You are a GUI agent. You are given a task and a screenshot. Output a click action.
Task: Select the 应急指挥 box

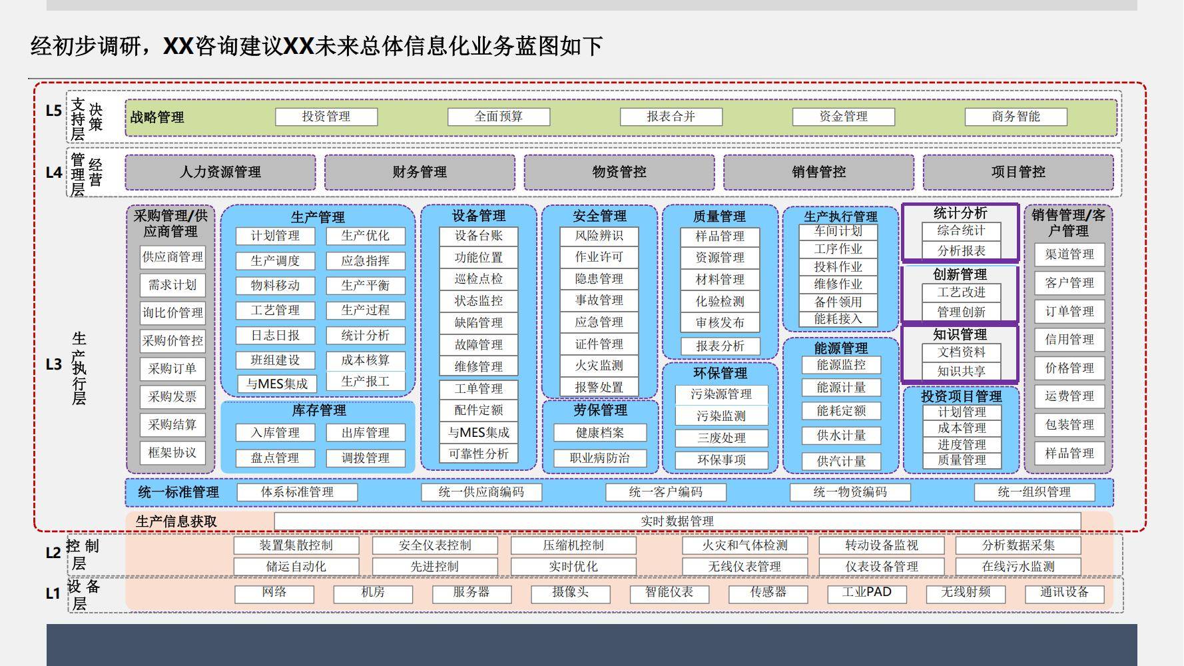pyautogui.click(x=366, y=261)
